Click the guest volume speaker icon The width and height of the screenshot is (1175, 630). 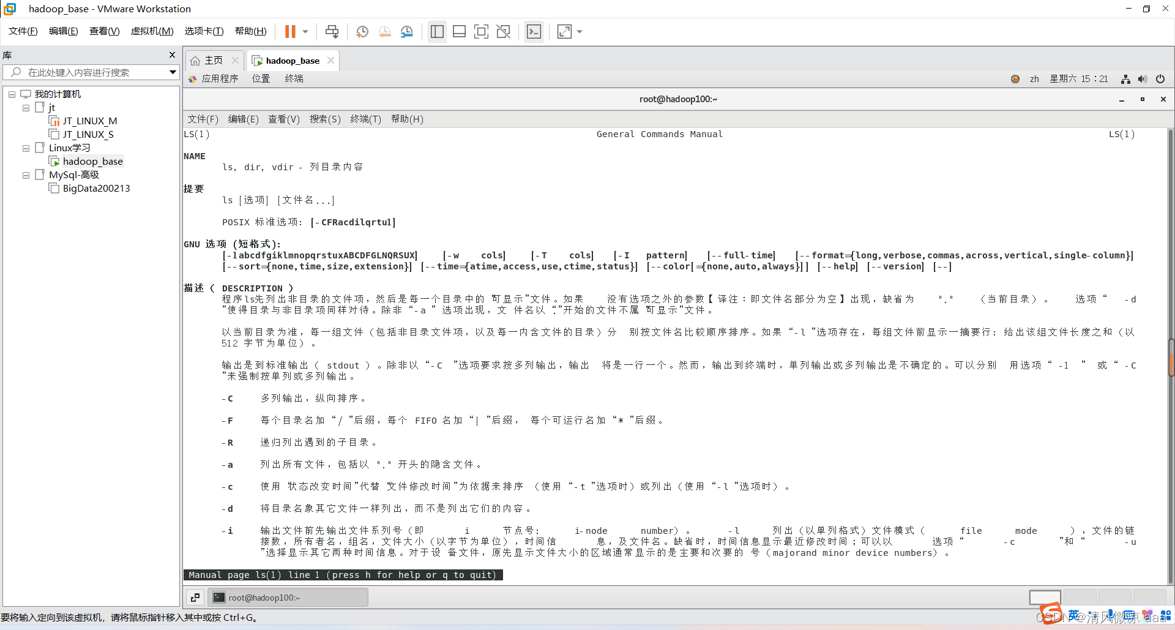pyautogui.click(x=1143, y=79)
